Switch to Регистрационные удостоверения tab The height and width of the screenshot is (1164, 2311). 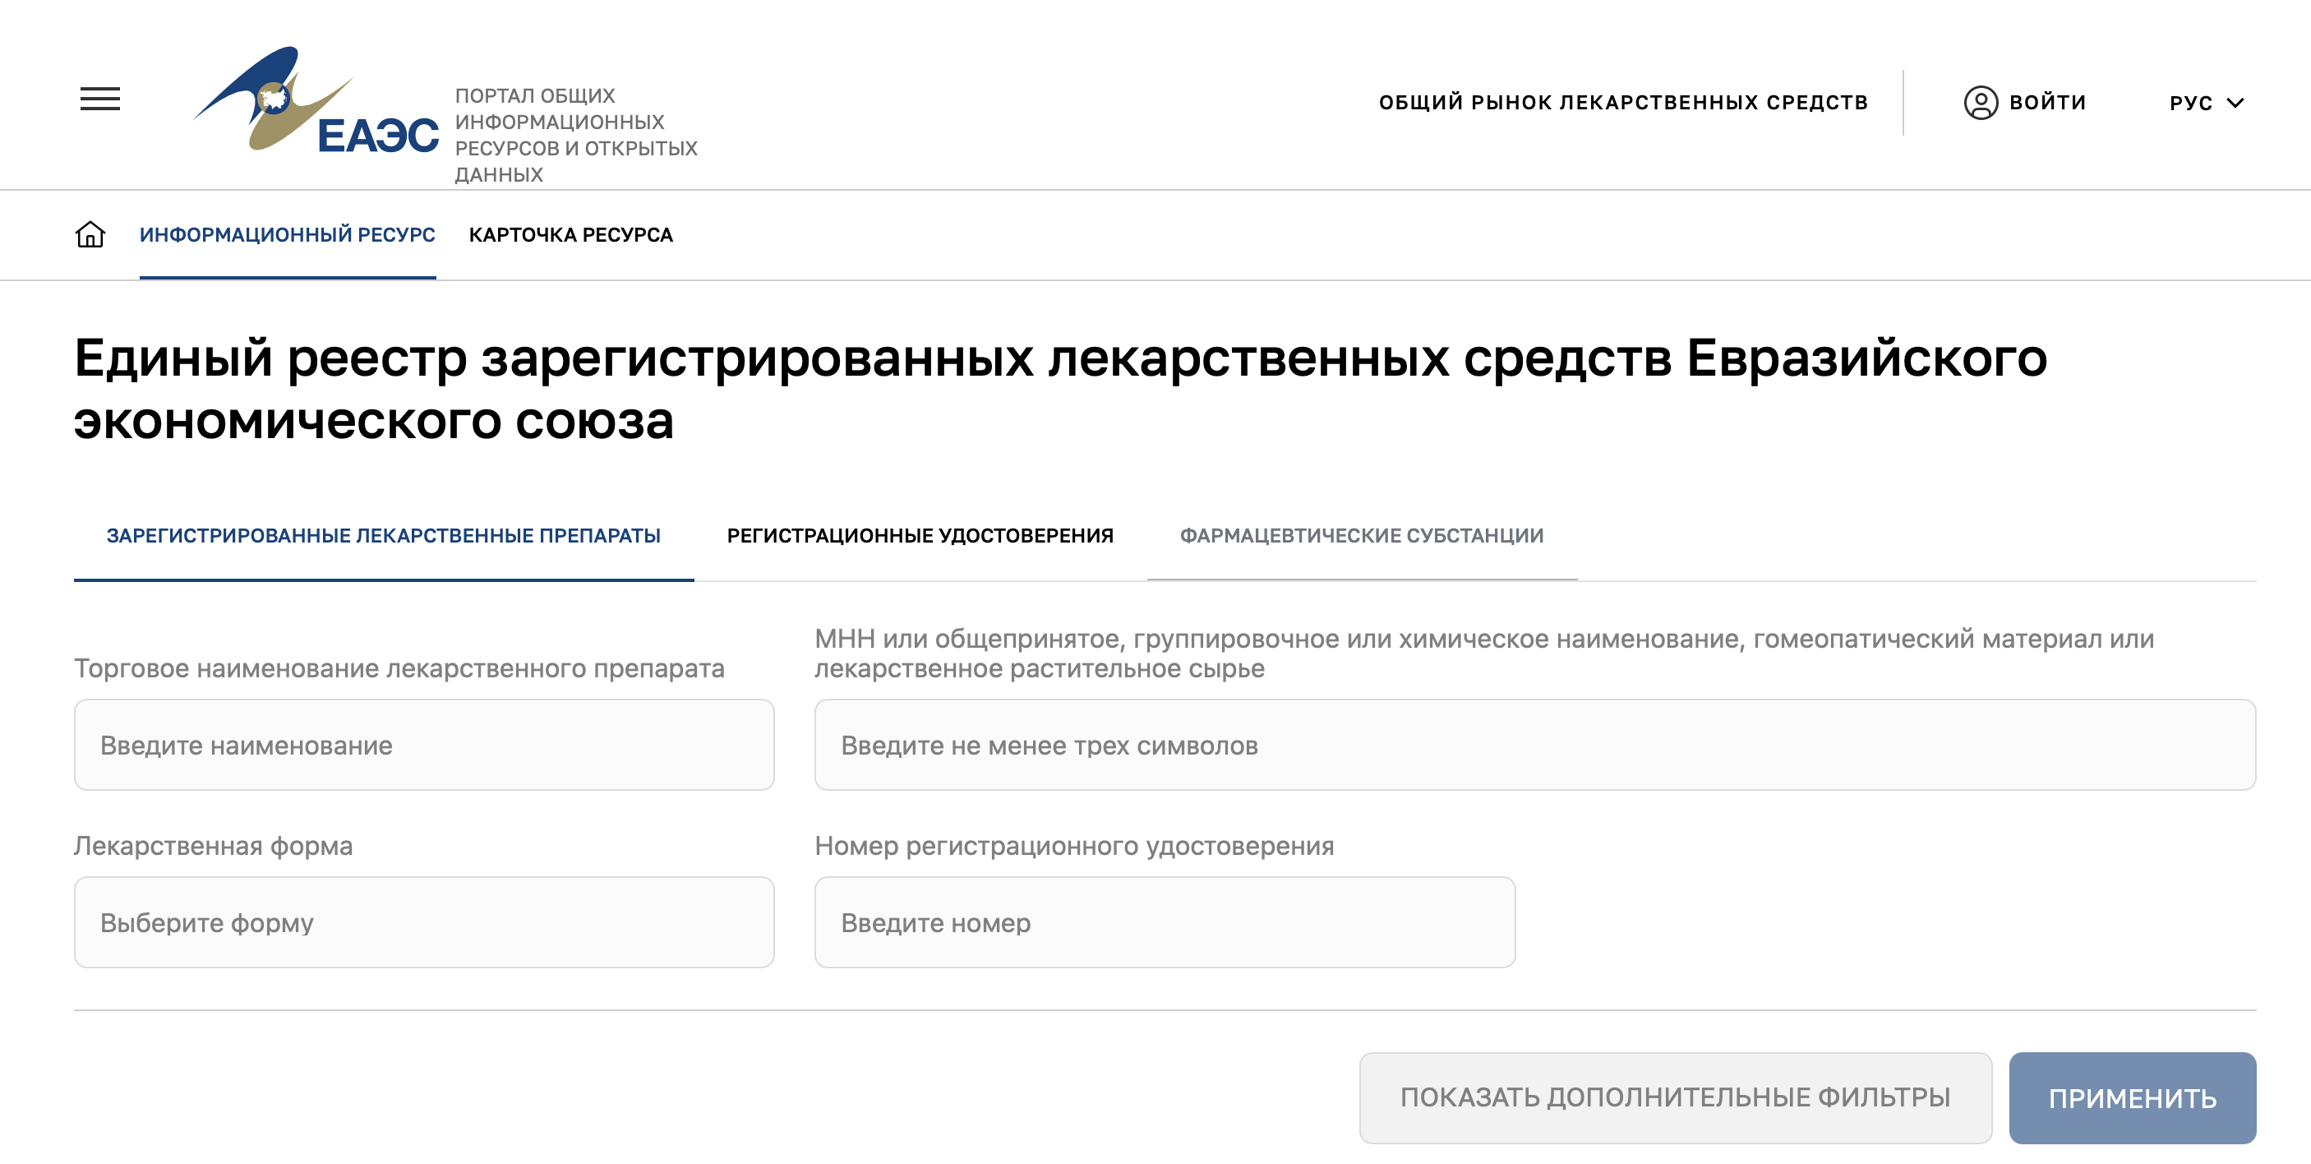pyautogui.click(x=920, y=536)
